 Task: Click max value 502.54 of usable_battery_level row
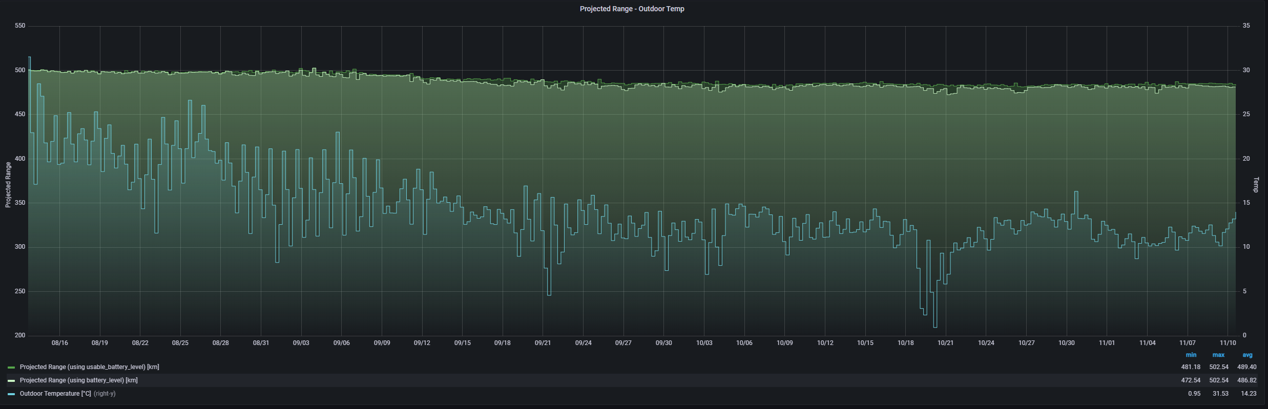click(x=1219, y=367)
